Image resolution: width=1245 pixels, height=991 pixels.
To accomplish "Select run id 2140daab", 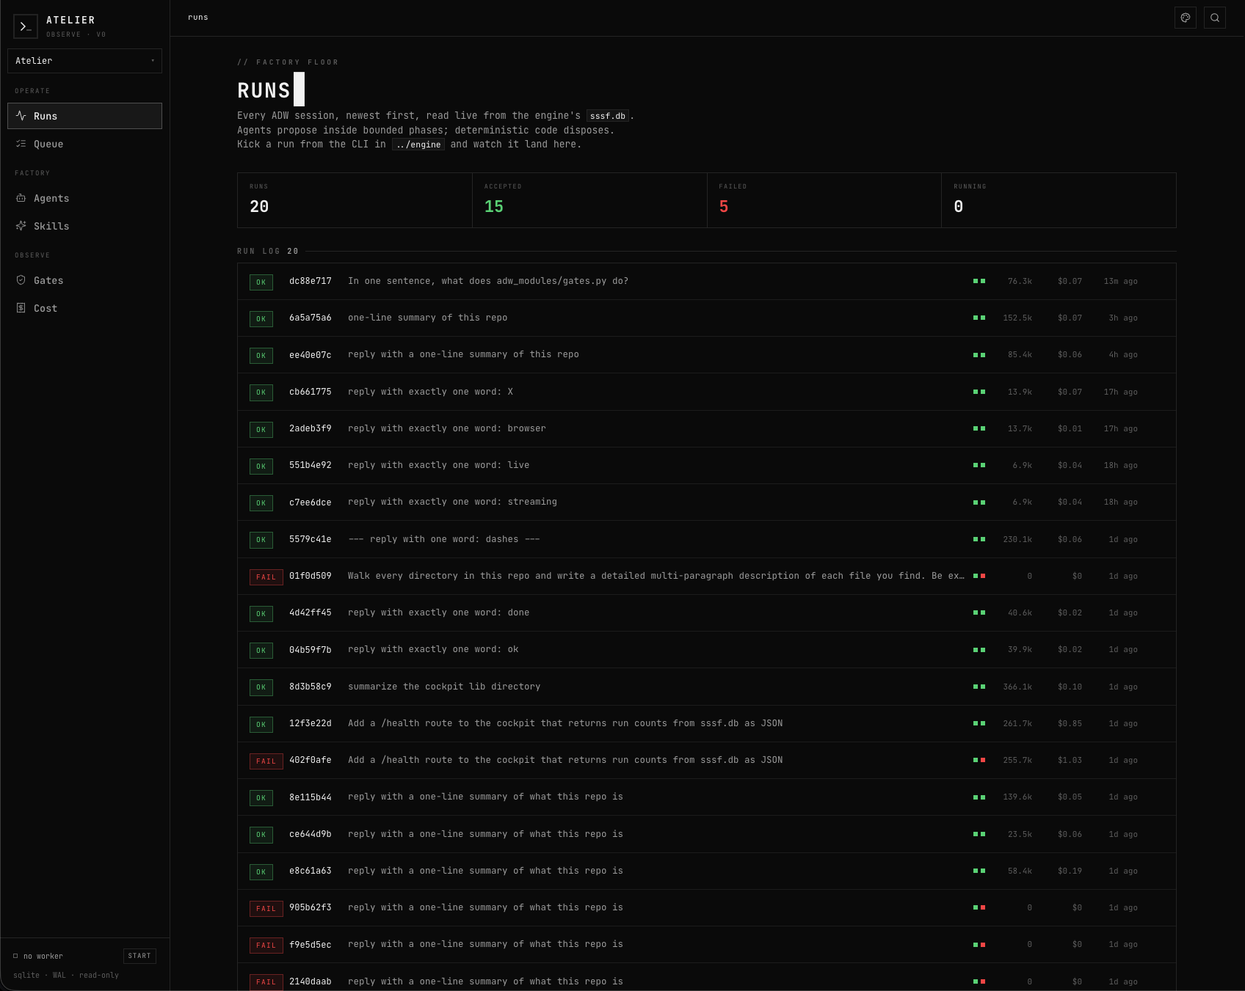I will [311, 981].
